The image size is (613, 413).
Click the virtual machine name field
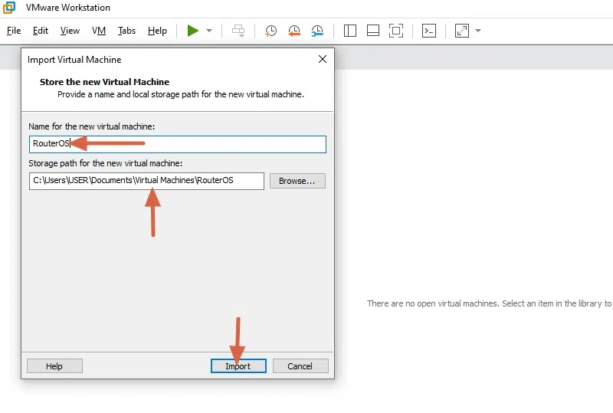178,144
